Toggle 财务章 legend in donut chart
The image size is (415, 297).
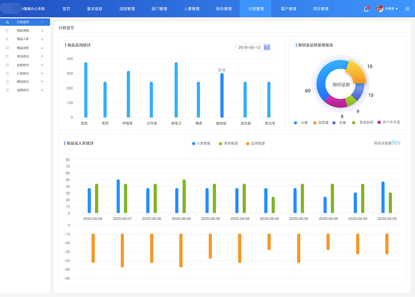click(321, 123)
